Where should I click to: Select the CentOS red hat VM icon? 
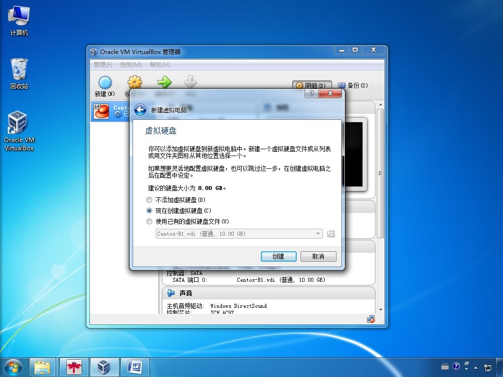[101, 111]
